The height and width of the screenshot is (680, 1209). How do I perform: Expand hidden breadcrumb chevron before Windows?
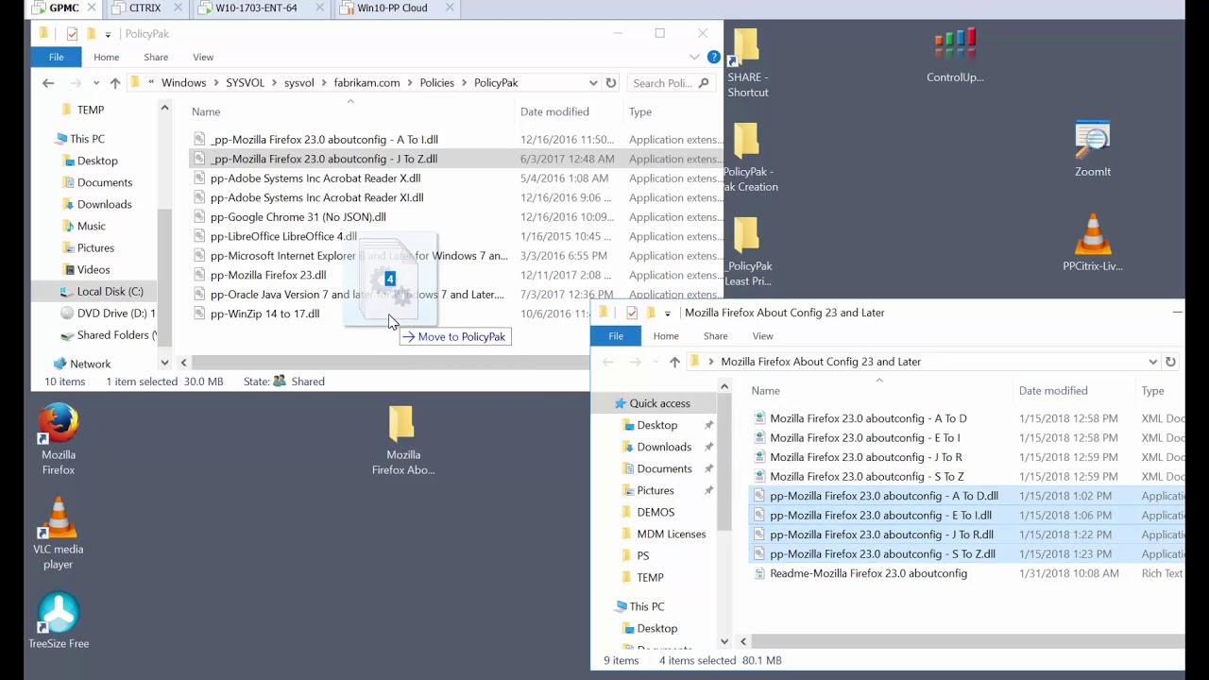pos(151,83)
